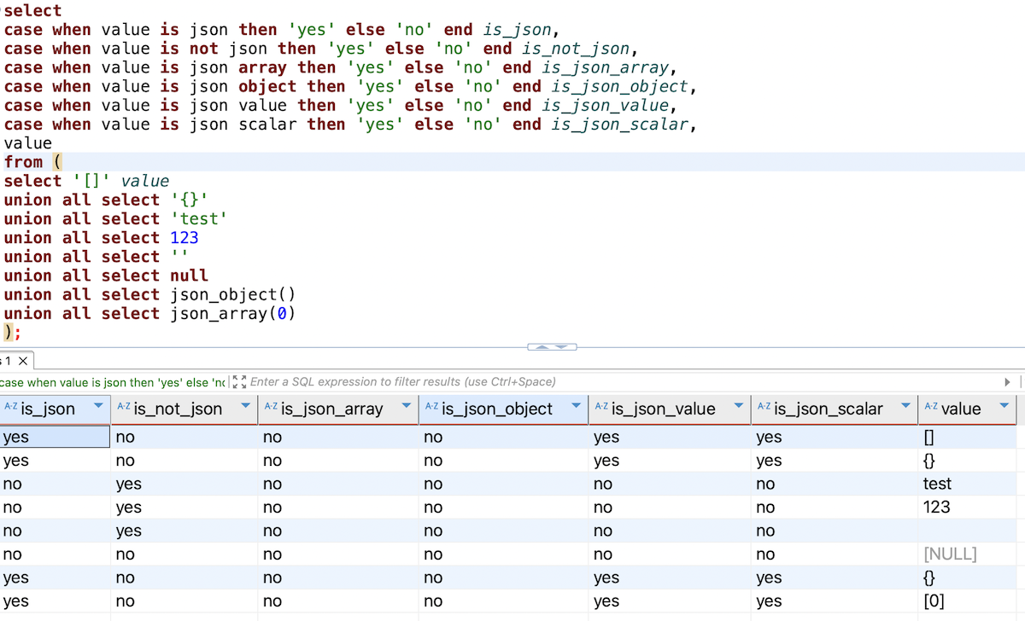Click the SQL filter expression input field
The image size is (1025, 621).
point(598,382)
